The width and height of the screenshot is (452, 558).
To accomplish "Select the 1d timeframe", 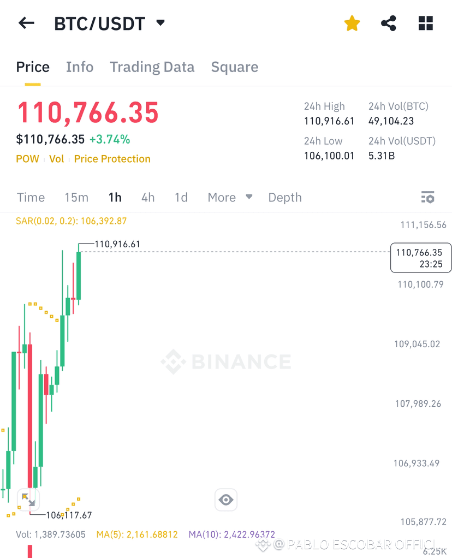I will (x=181, y=197).
